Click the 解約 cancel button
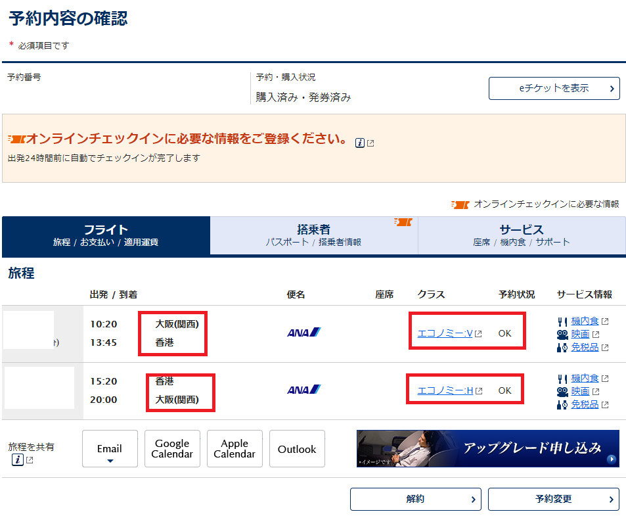The image size is (626, 516). tap(415, 499)
